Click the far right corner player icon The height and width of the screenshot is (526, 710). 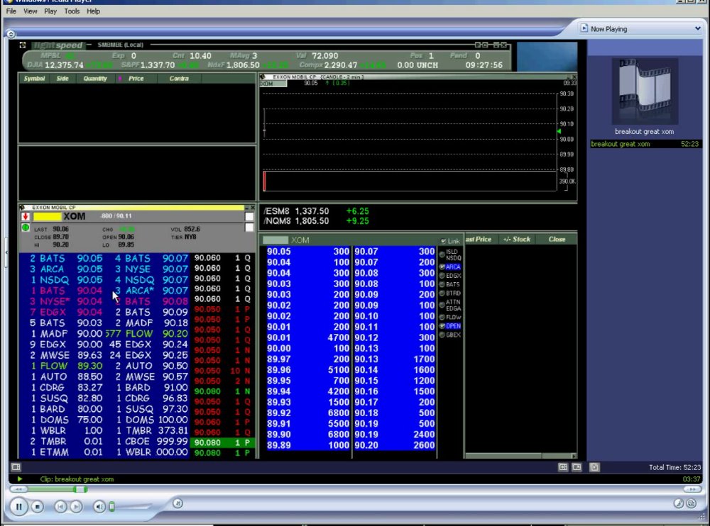click(x=692, y=503)
